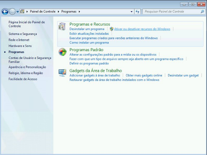Click the Gadgets da Área de Trabalho icon
The image size is (207, 155).
pyautogui.click(x=62, y=73)
